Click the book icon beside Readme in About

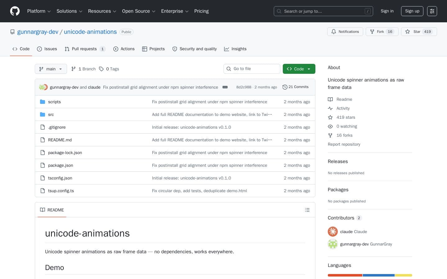pyautogui.click(x=330, y=99)
